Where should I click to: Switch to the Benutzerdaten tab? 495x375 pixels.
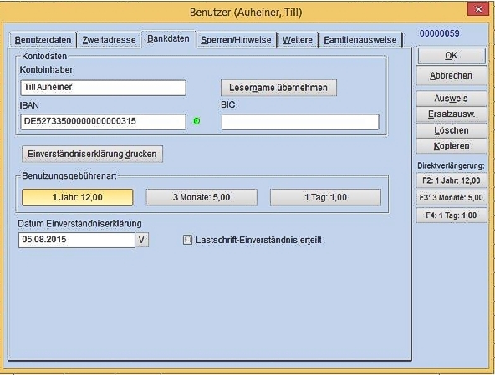click(43, 40)
